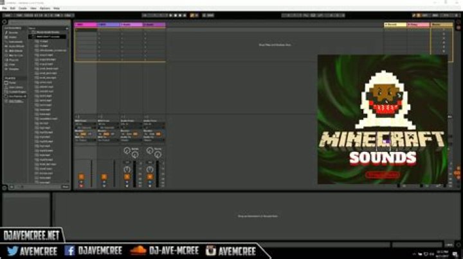Open track 1 MIDI To dropdown
The width and height of the screenshot is (463, 259).
pos(86,140)
